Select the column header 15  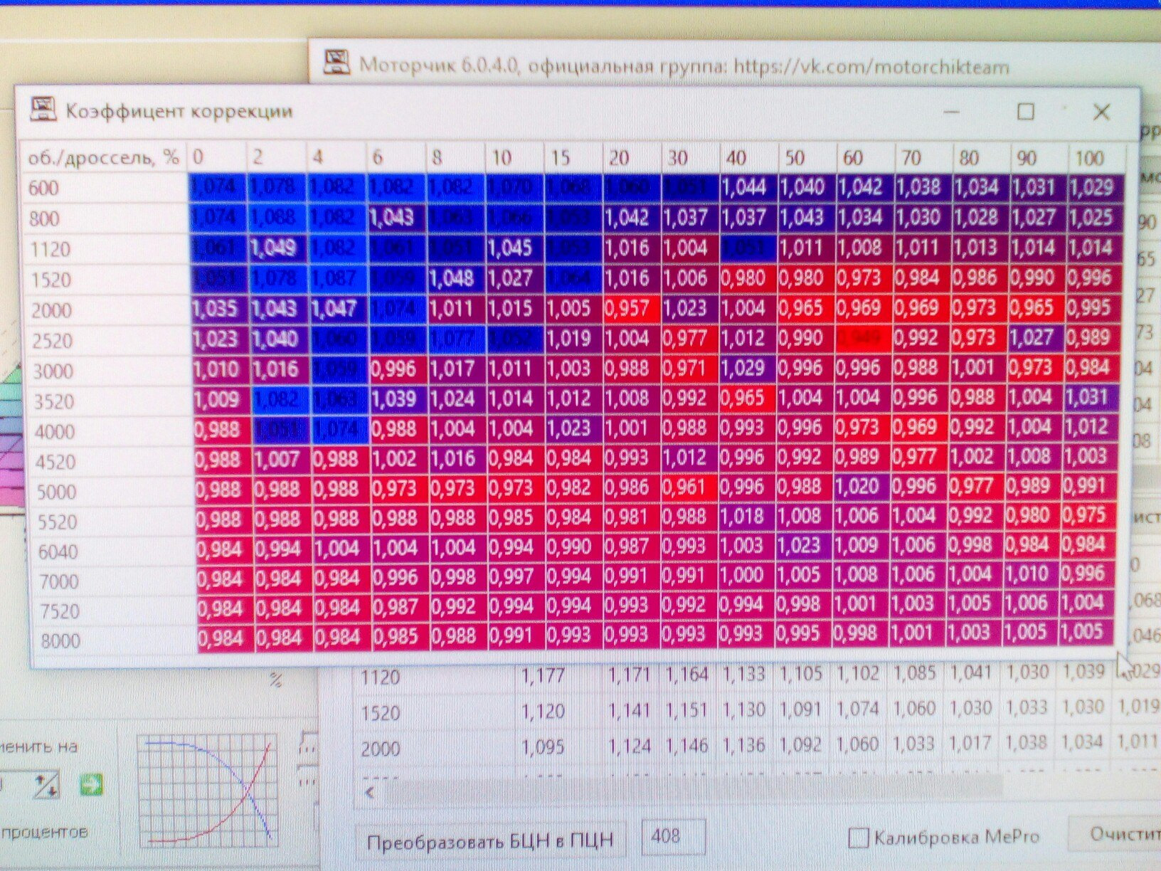pos(573,157)
